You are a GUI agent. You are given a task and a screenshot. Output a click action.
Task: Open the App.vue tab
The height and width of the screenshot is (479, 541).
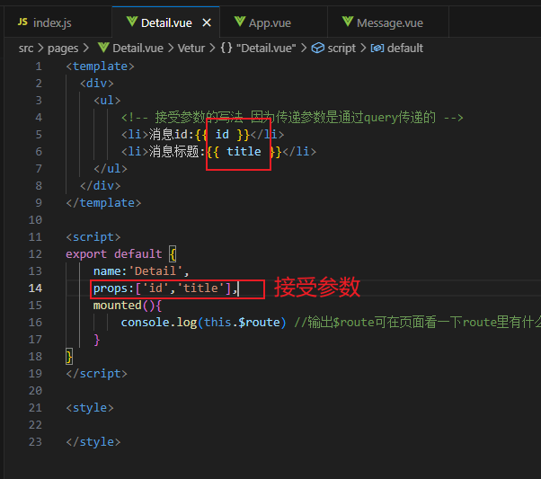point(273,22)
